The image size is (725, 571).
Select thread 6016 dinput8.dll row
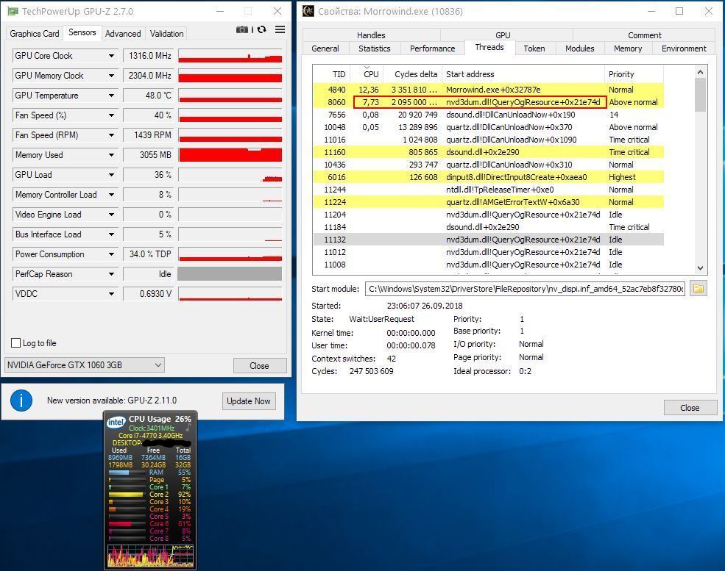pos(488,177)
